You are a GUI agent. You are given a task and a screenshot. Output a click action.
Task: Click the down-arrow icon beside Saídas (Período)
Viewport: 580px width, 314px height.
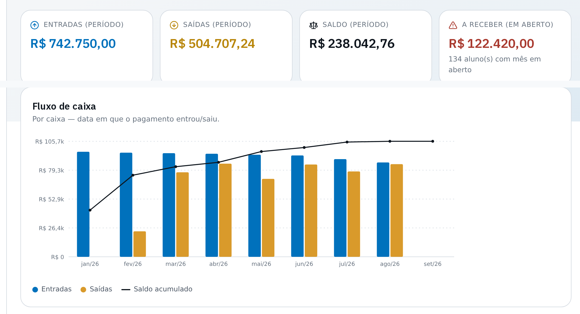pos(174,25)
